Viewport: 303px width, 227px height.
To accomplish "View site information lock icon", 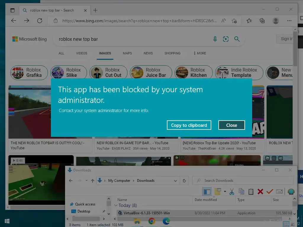I will pos(56,21).
